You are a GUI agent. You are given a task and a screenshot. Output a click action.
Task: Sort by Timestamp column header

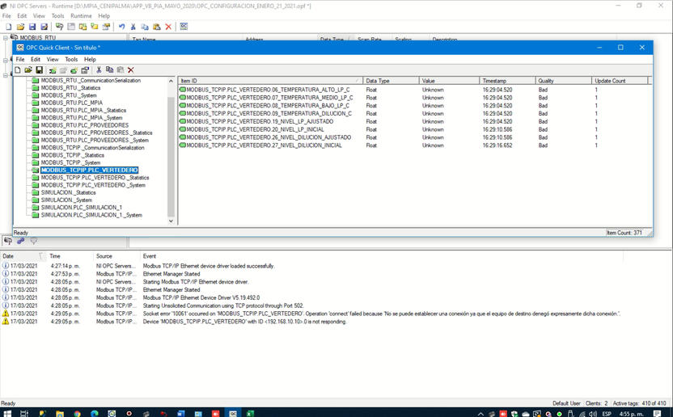(507, 81)
